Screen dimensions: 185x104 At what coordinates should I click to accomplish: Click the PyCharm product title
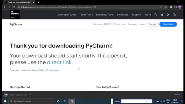16,24
